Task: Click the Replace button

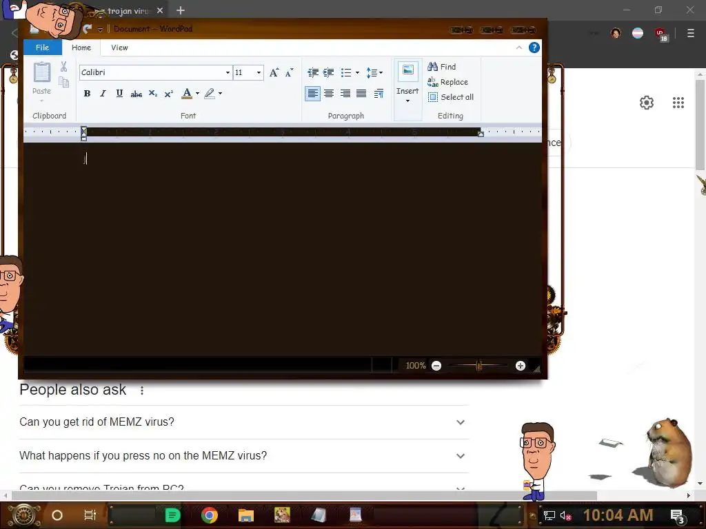Action: [x=447, y=82]
